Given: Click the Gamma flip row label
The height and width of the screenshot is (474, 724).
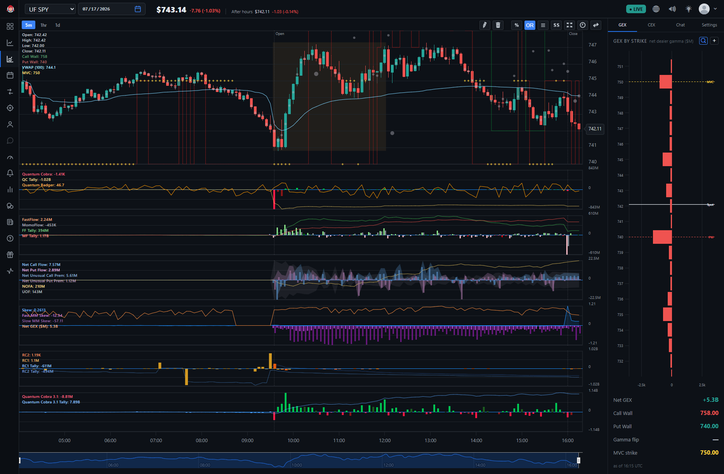Looking at the screenshot, I should coord(626,439).
